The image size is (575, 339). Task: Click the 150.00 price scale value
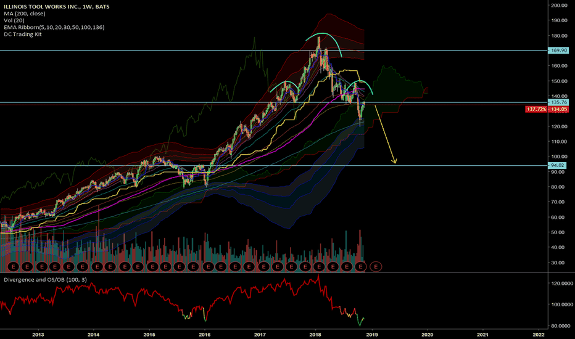[559, 81]
